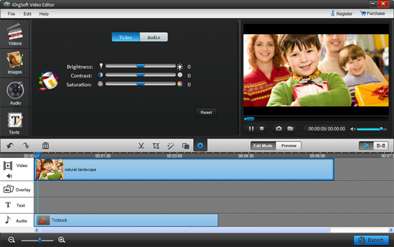Pause the preview playback
Screen dimensions: 394x247
[251, 128]
